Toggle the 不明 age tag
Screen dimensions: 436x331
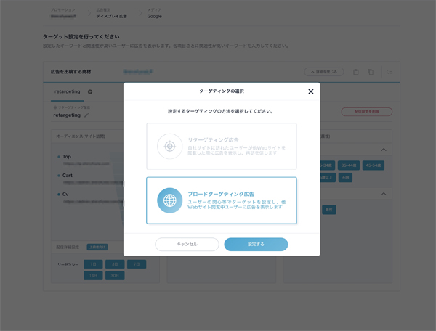[345, 178]
